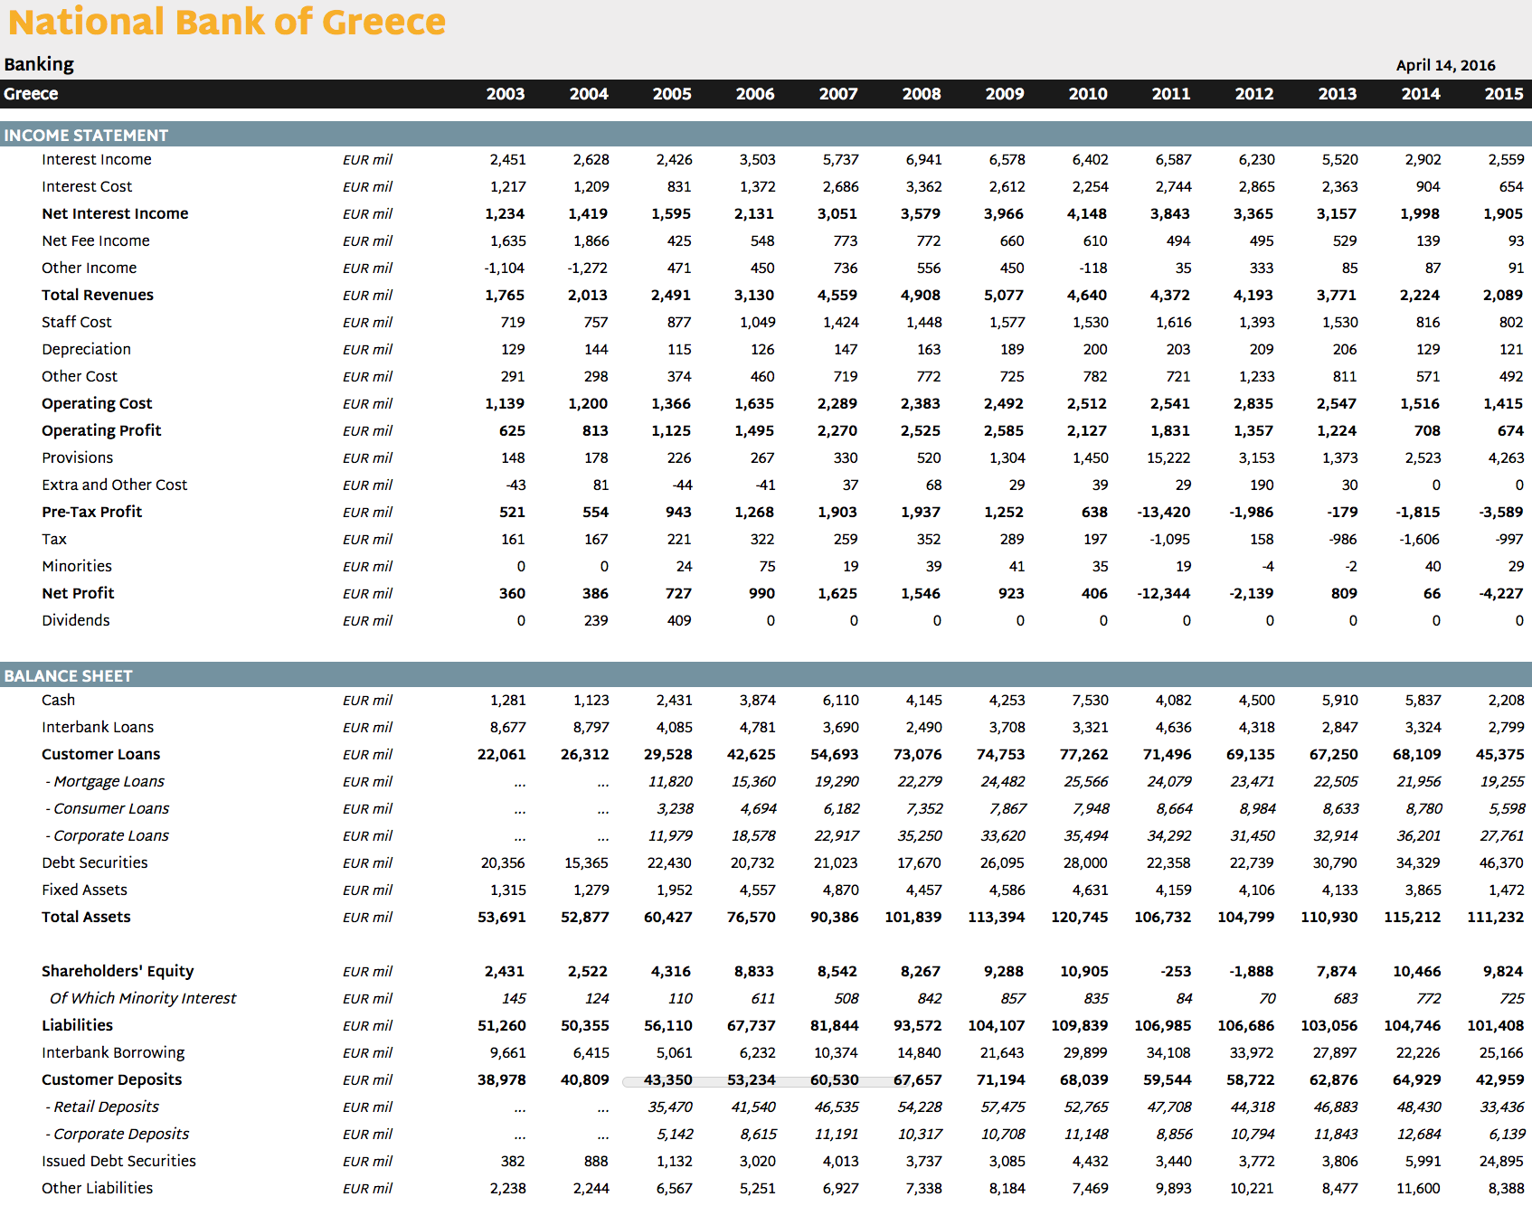This screenshot has height=1206, width=1532.
Task: Click Interest Income 2008 value 6,941
Action: tap(923, 160)
